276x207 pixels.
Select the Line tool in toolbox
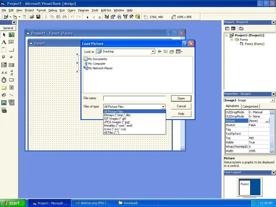tap(11, 95)
